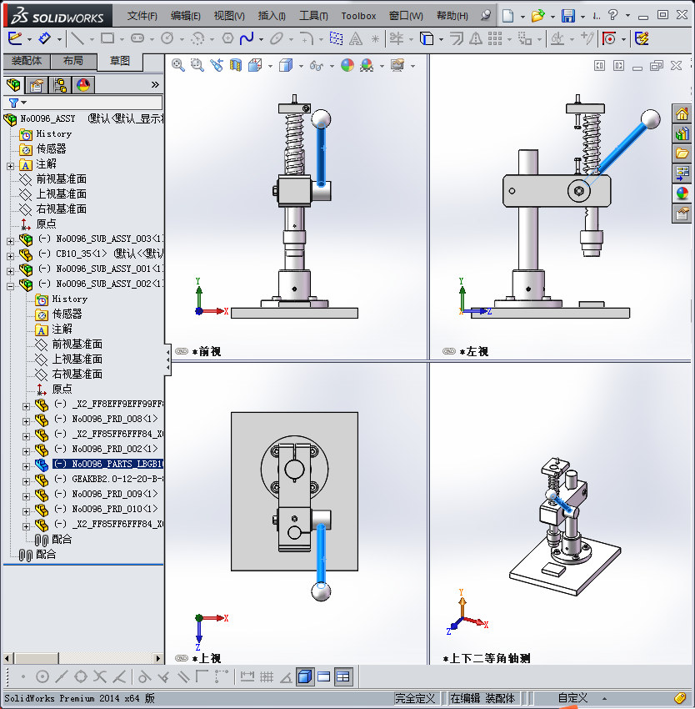The image size is (695, 709).
Task: Open Edit Appearance color ball
Action: click(x=347, y=66)
